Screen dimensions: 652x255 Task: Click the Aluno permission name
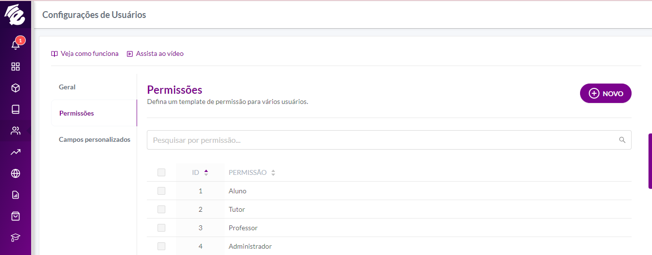point(237,191)
